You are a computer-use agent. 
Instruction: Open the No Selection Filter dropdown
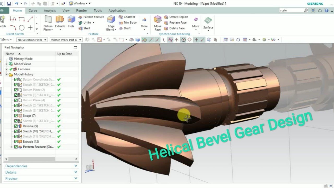click(x=32, y=40)
